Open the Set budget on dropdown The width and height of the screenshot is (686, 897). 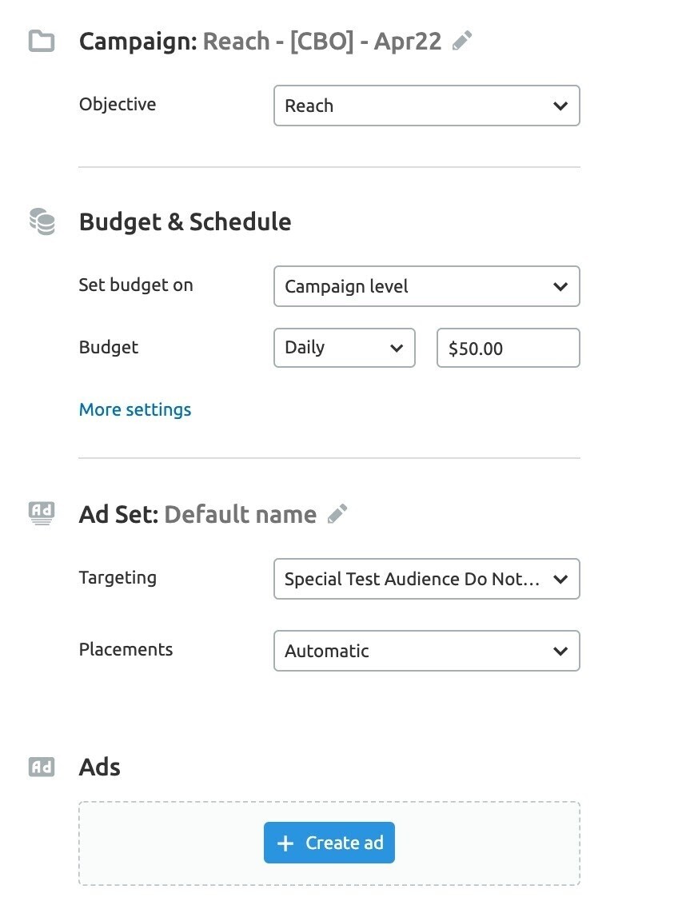point(426,286)
